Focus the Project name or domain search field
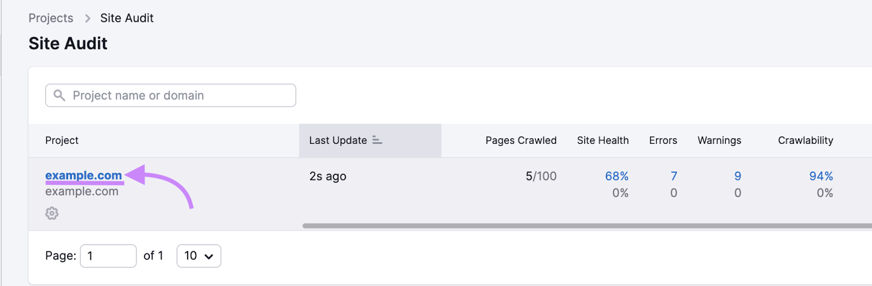Viewport: 872px width, 286px height. (x=180, y=95)
